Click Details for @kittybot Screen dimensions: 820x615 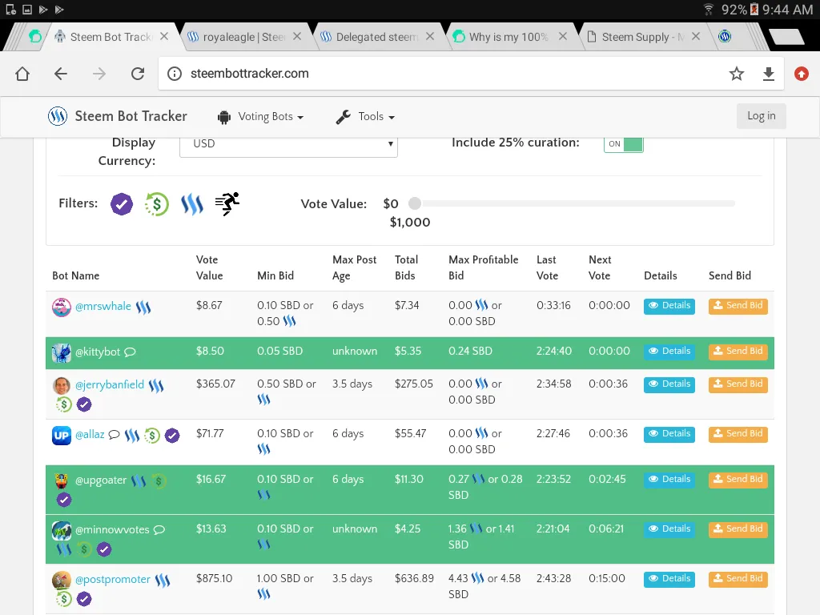click(x=669, y=352)
